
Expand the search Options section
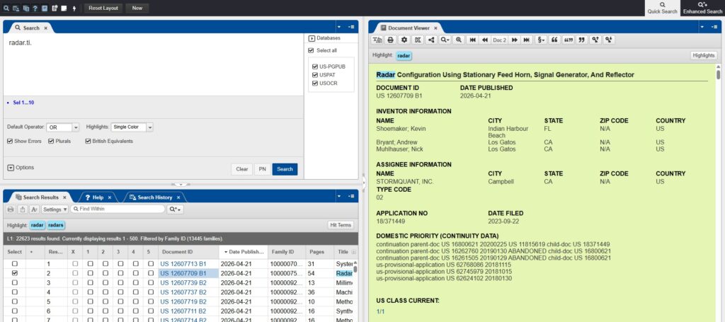point(11,168)
